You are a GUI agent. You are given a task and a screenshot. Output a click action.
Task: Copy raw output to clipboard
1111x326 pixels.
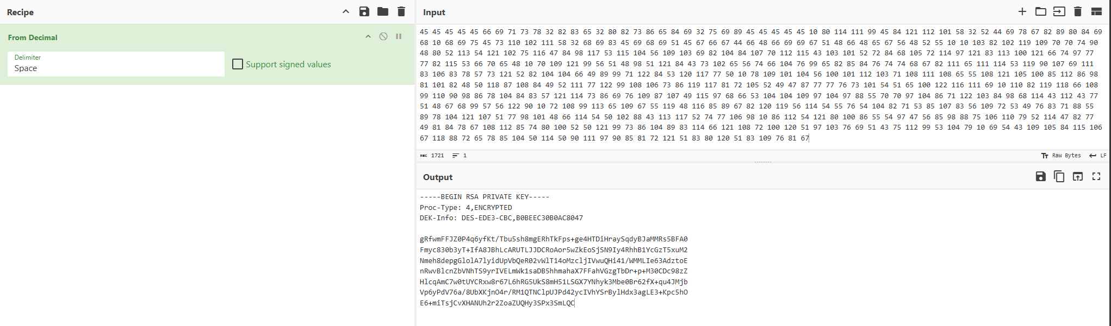tap(1059, 177)
